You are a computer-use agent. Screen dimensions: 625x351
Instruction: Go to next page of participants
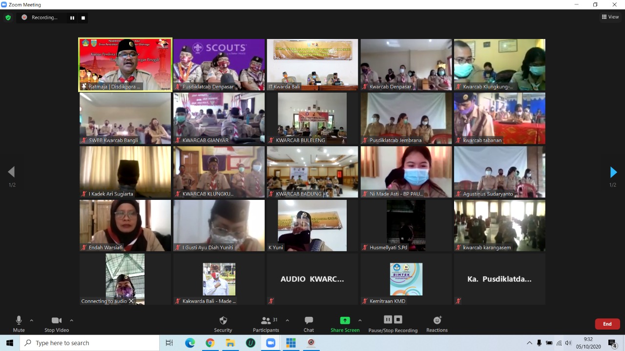tap(613, 172)
